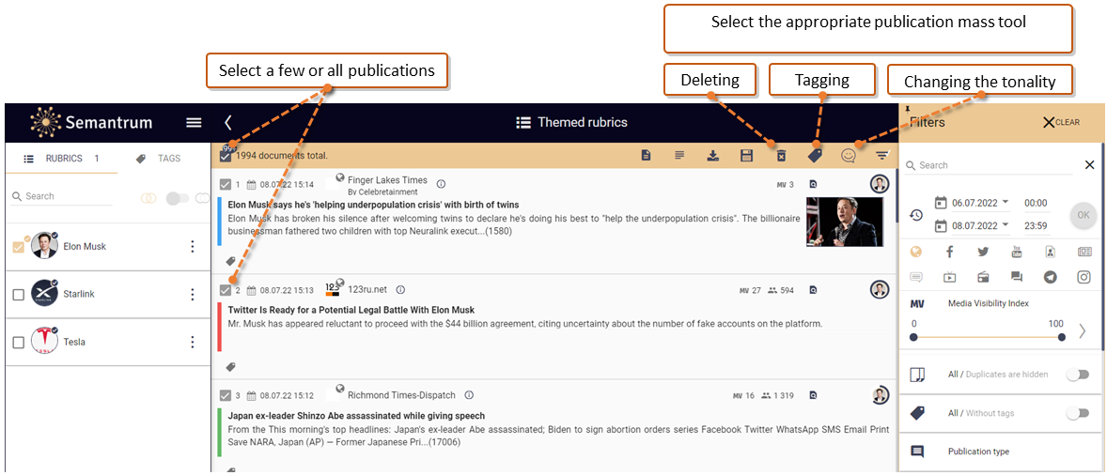Open Tesla rubric options menu
The image size is (1107, 475).
(192, 342)
